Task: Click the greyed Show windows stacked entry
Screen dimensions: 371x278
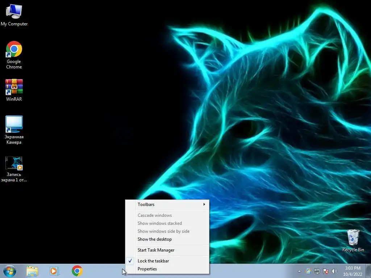Action: click(x=167, y=223)
